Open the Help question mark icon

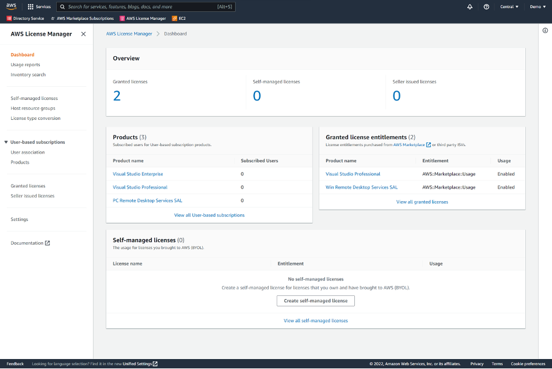[x=487, y=7]
